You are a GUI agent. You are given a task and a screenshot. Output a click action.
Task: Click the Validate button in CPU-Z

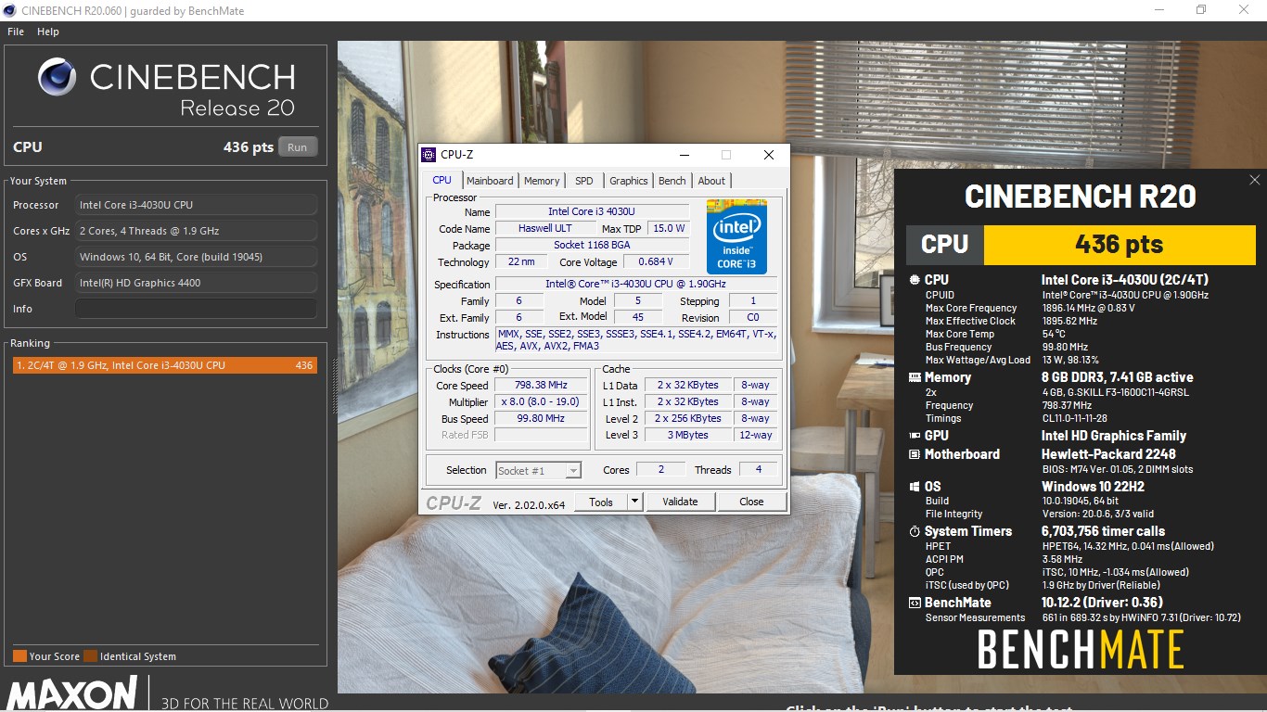pos(680,502)
